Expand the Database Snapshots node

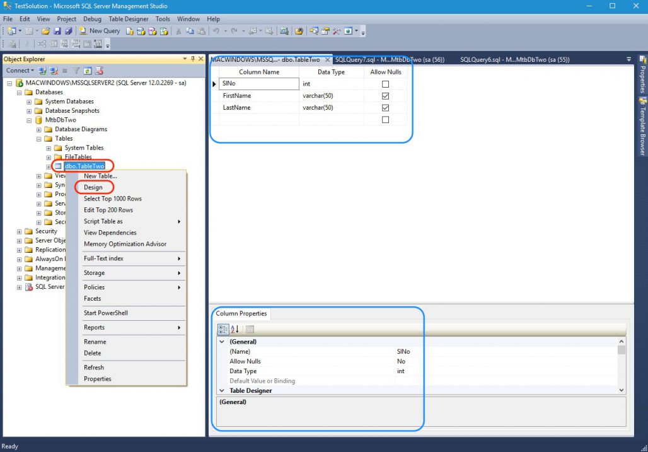(x=29, y=111)
